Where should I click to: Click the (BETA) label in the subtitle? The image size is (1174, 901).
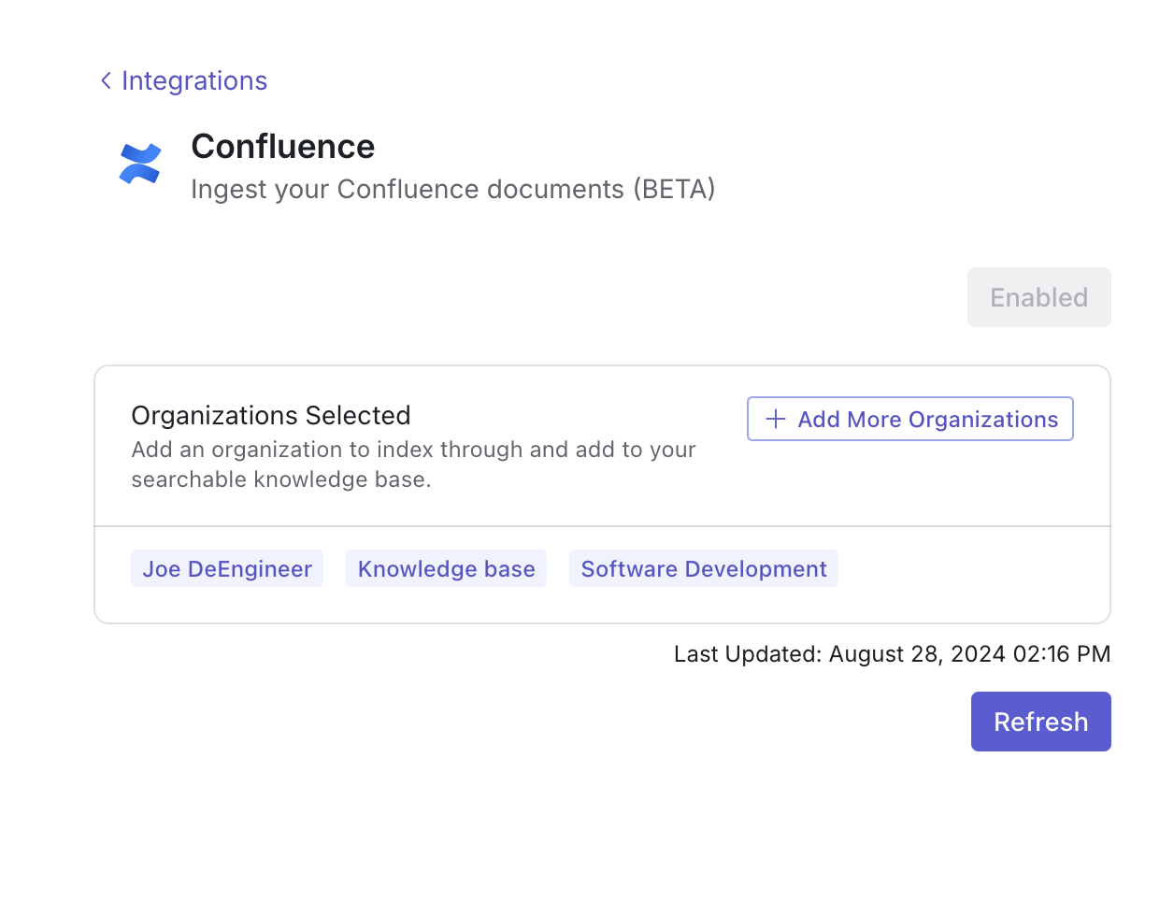(674, 190)
